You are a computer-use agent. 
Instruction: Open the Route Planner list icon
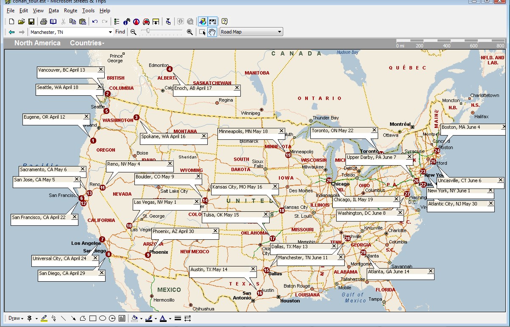117,21
